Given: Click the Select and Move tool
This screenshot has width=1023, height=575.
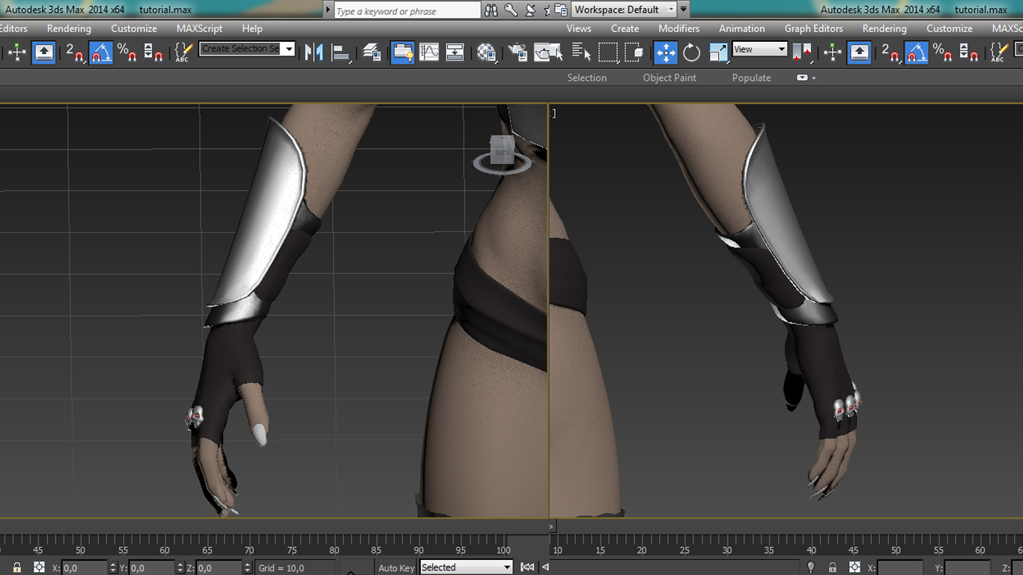Looking at the screenshot, I should pos(665,52).
